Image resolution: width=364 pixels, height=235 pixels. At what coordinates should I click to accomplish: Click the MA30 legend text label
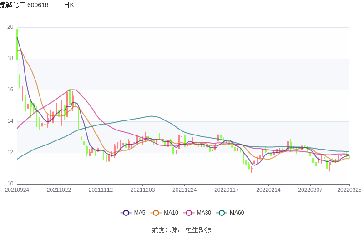[x=204, y=213]
